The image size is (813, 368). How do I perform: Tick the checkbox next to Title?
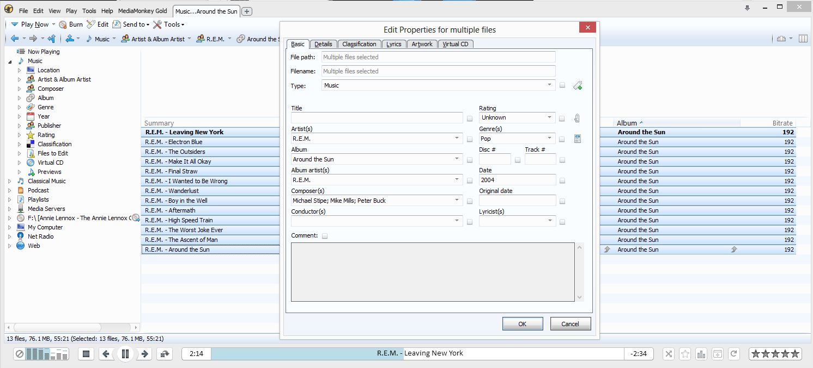point(470,118)
